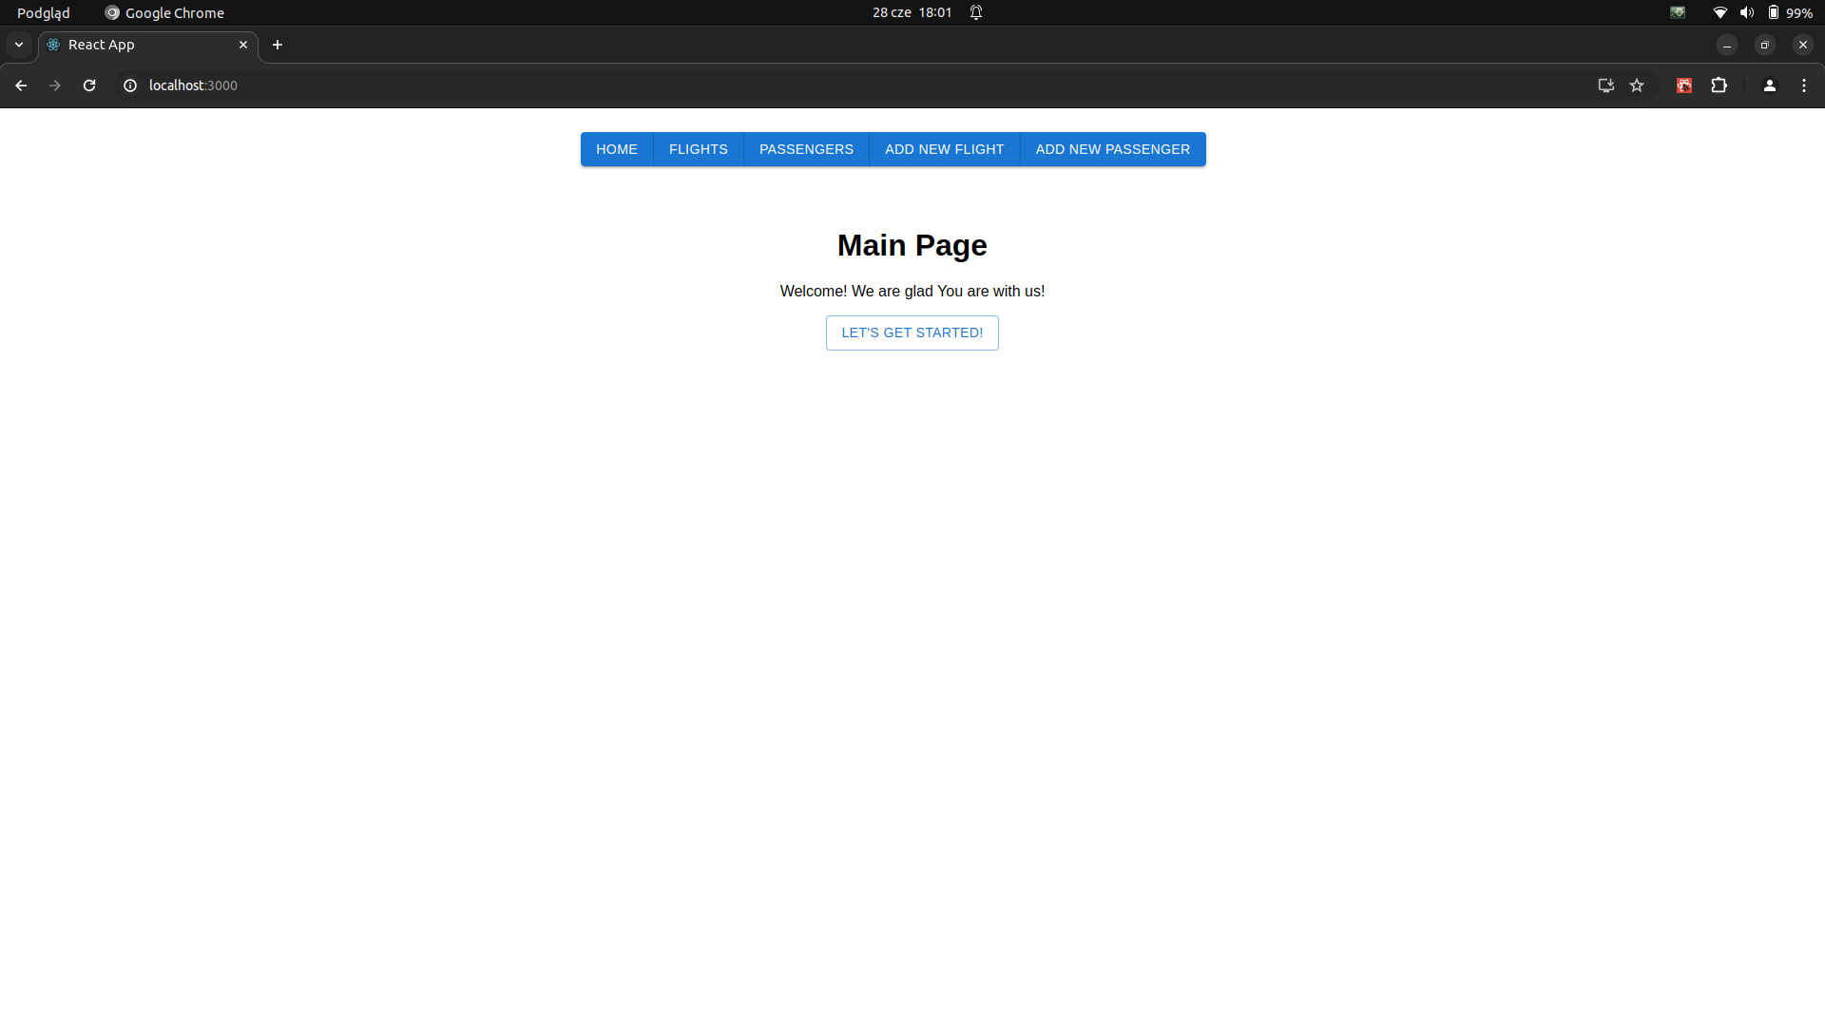Open a new tab with plus
The height and width of the screenshot is (1026, 1825).
pyautogui.click(x=278, y=45)
